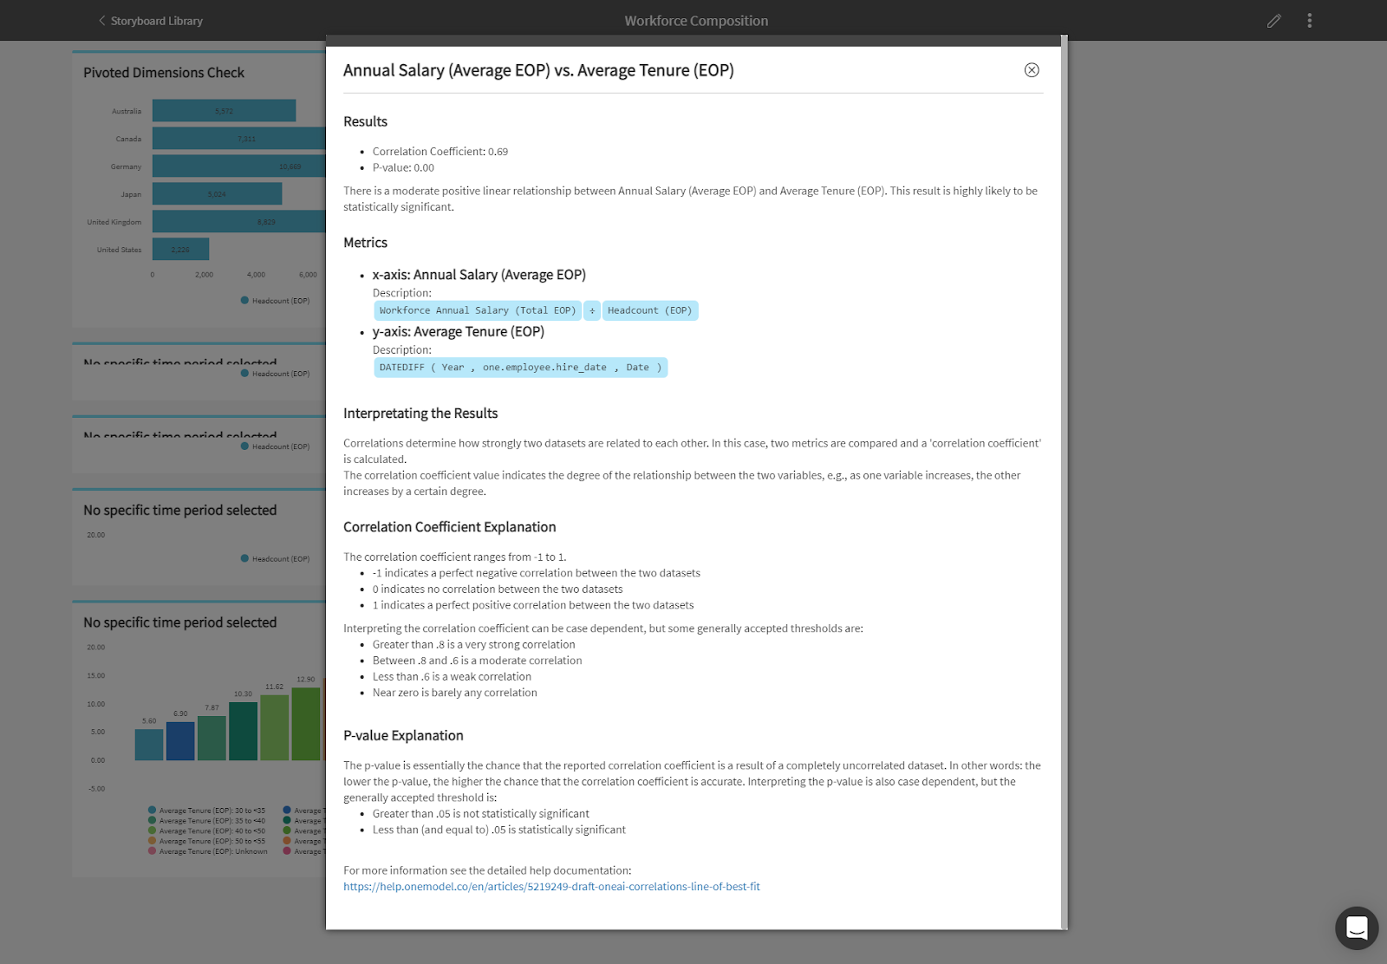The height and width of the screenshot is (964, 1387).
Task: Click the 'Greater than .05 is not statistically significant' line
Action: (481, 814)
